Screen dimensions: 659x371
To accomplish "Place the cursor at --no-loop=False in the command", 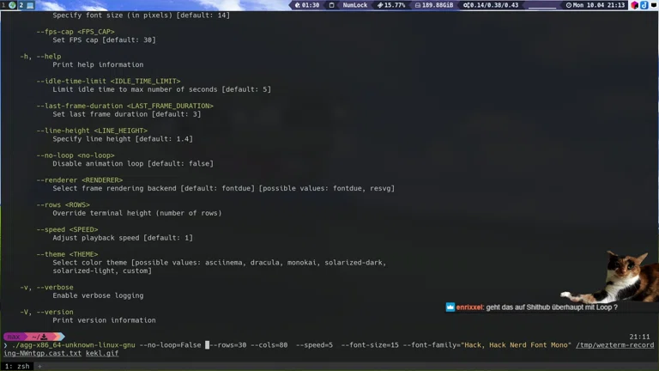I will point(170,345).
